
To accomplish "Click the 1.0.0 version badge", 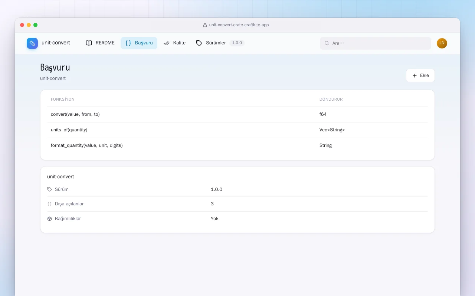I will click(x=237, y=43).
